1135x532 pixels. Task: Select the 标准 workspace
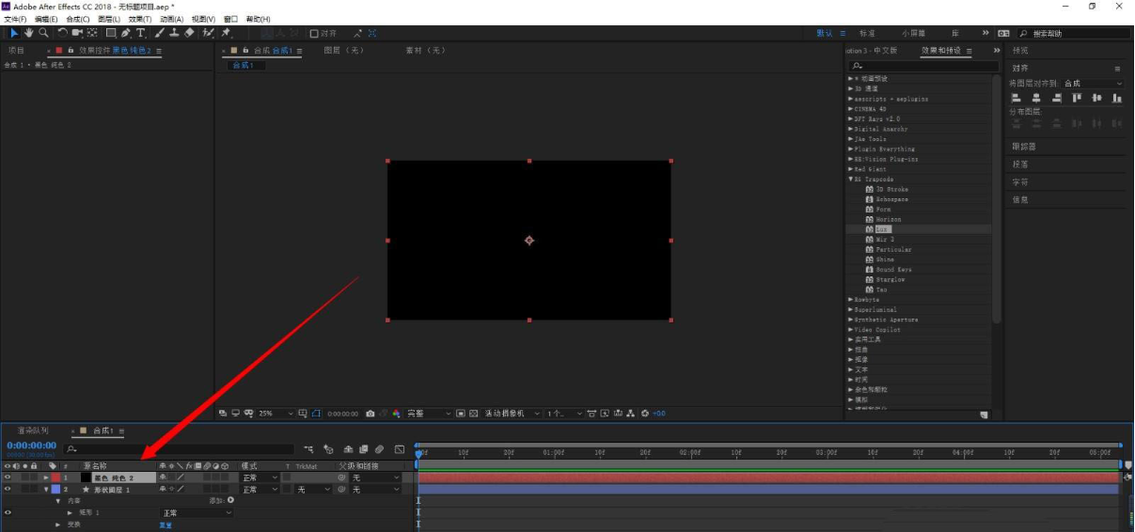coord(867,33)
